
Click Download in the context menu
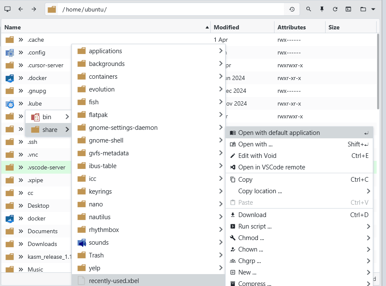coord(252,215)
